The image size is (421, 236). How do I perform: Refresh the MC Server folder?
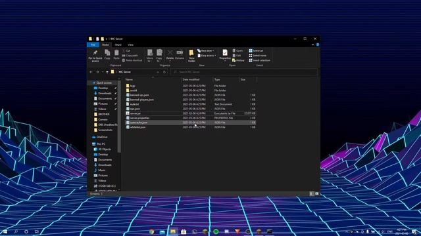pyautogui.click(x=164, y=72)
